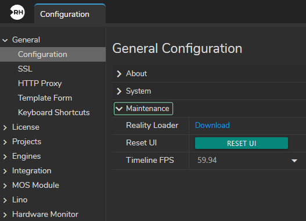
Task: Click the RH logo icon
Action: click(x=17, y=12)
